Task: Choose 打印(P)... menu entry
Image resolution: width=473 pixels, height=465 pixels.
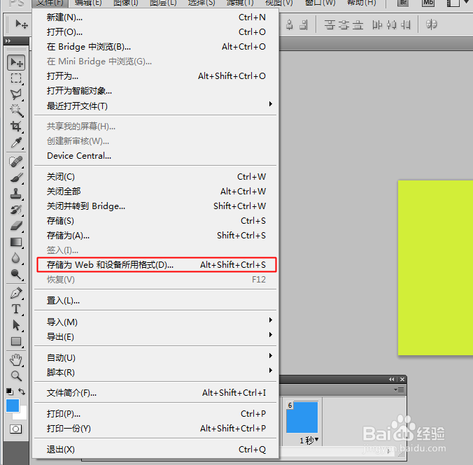Action: pyautogui.click(x=155, y=414)
